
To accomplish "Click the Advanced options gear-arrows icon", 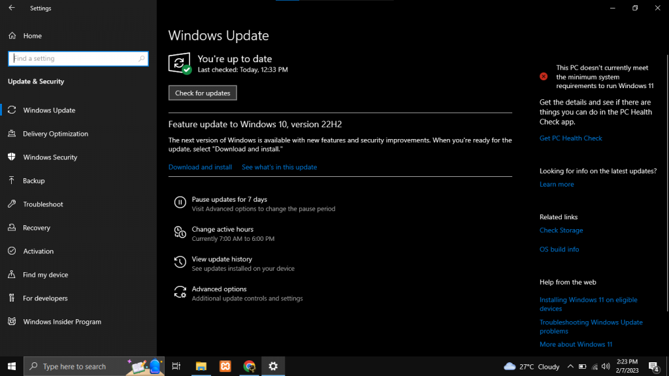I will pos(180,292).
